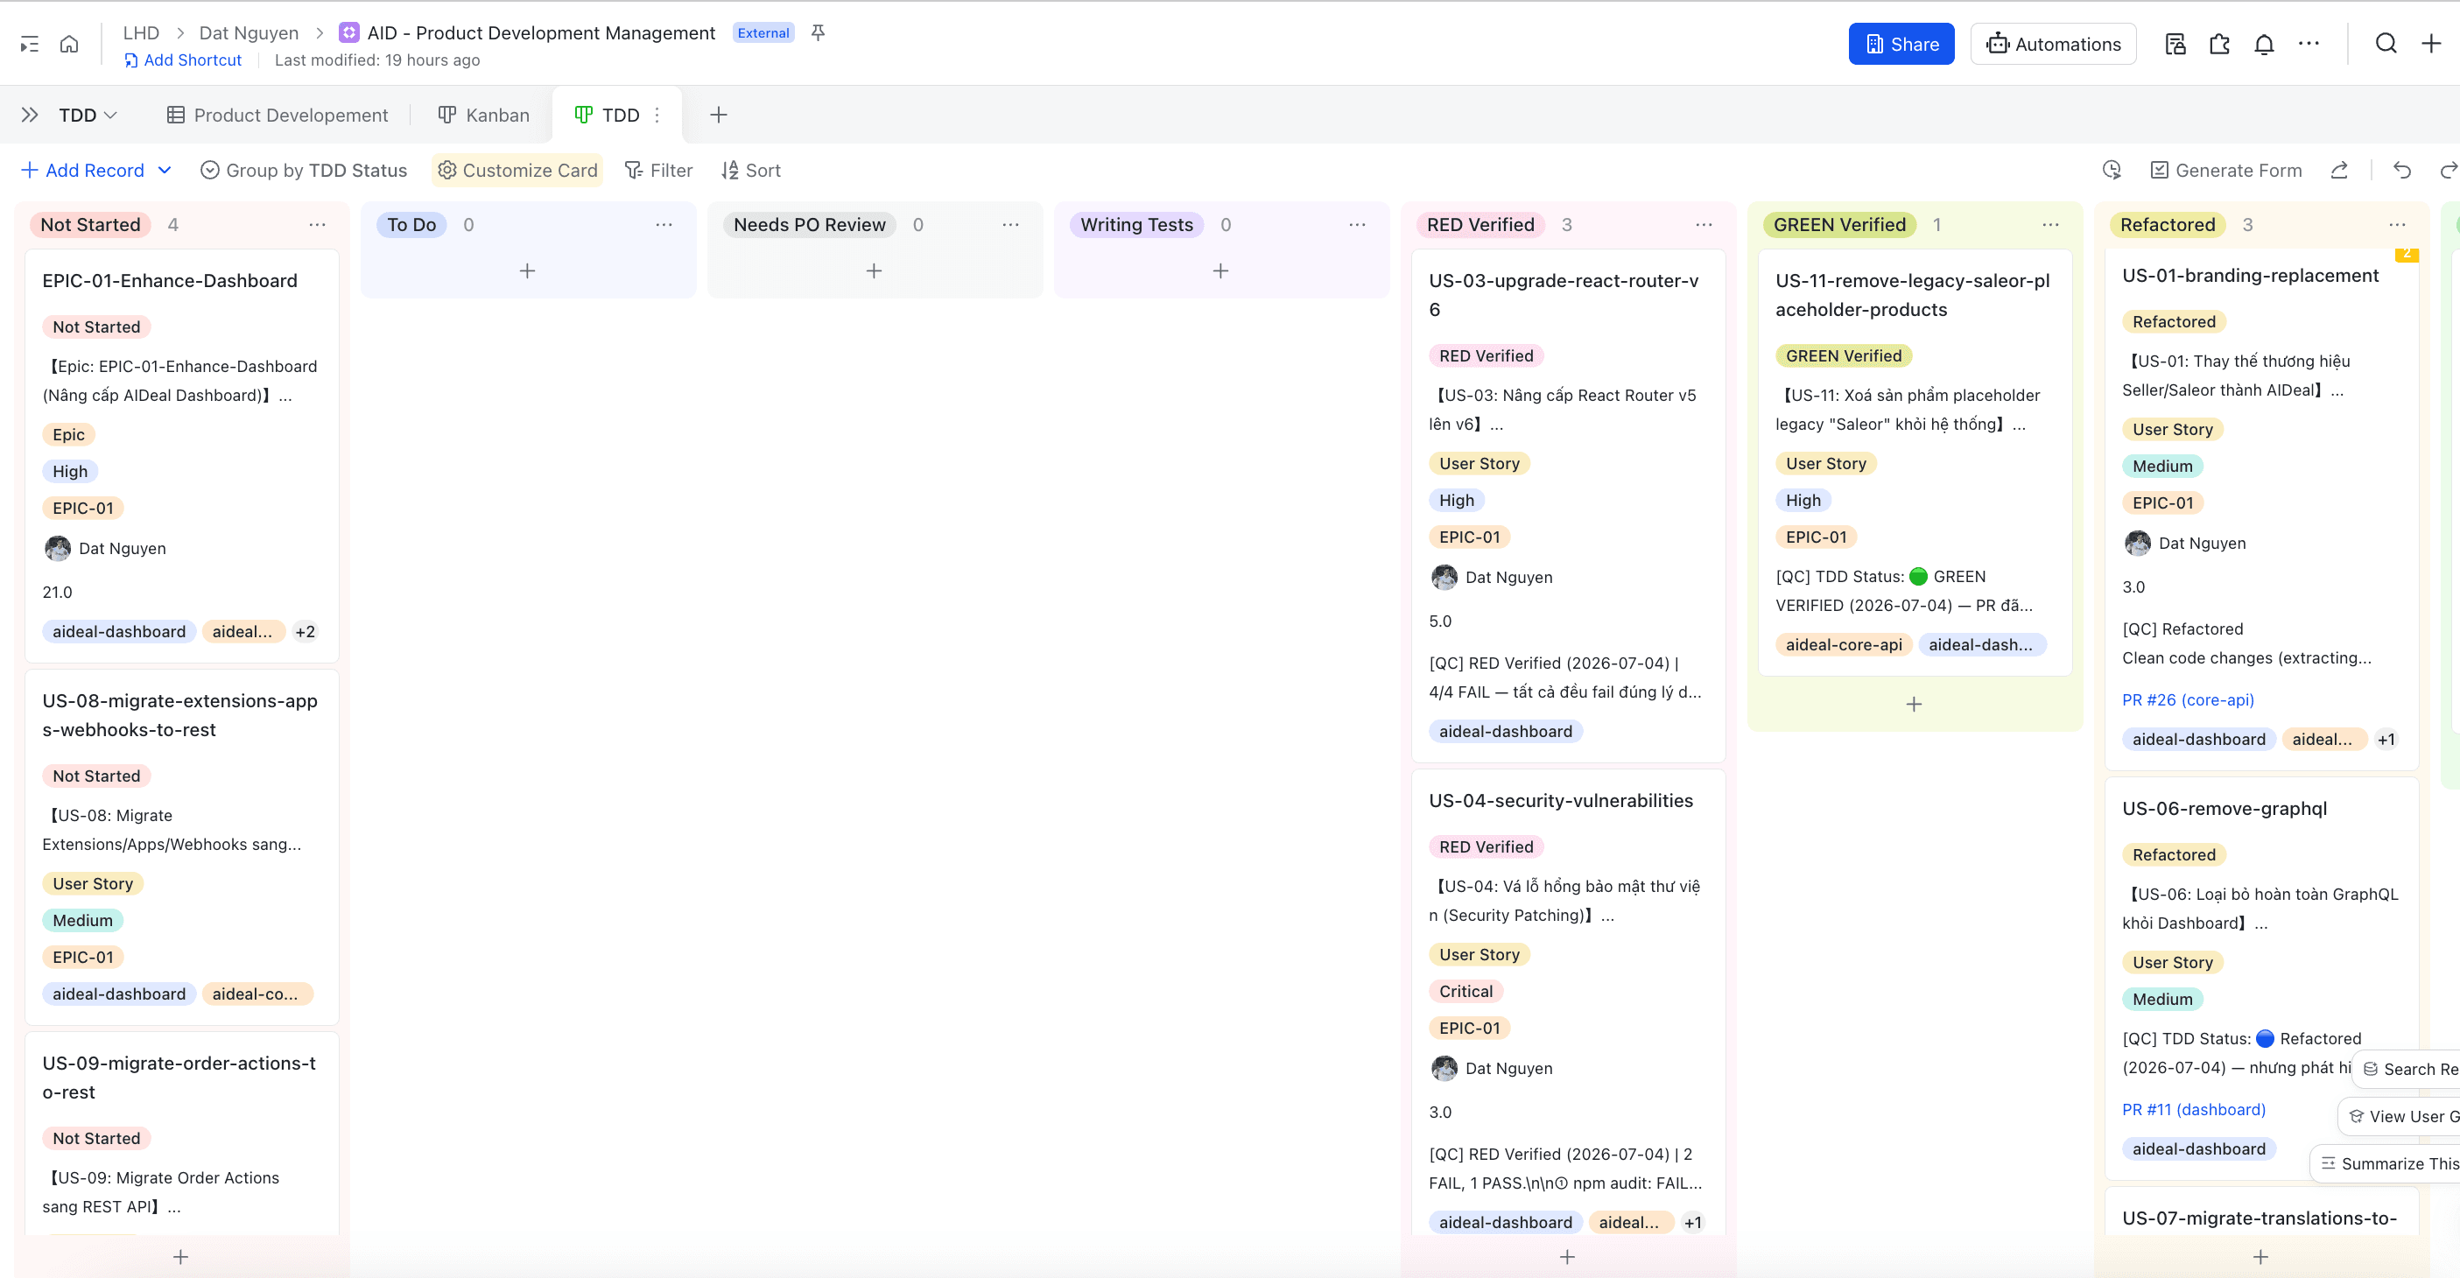Click the search magnifier icon
Image resolution: width=2460 pixels, height=1278 pixels.
[2386, 44]
